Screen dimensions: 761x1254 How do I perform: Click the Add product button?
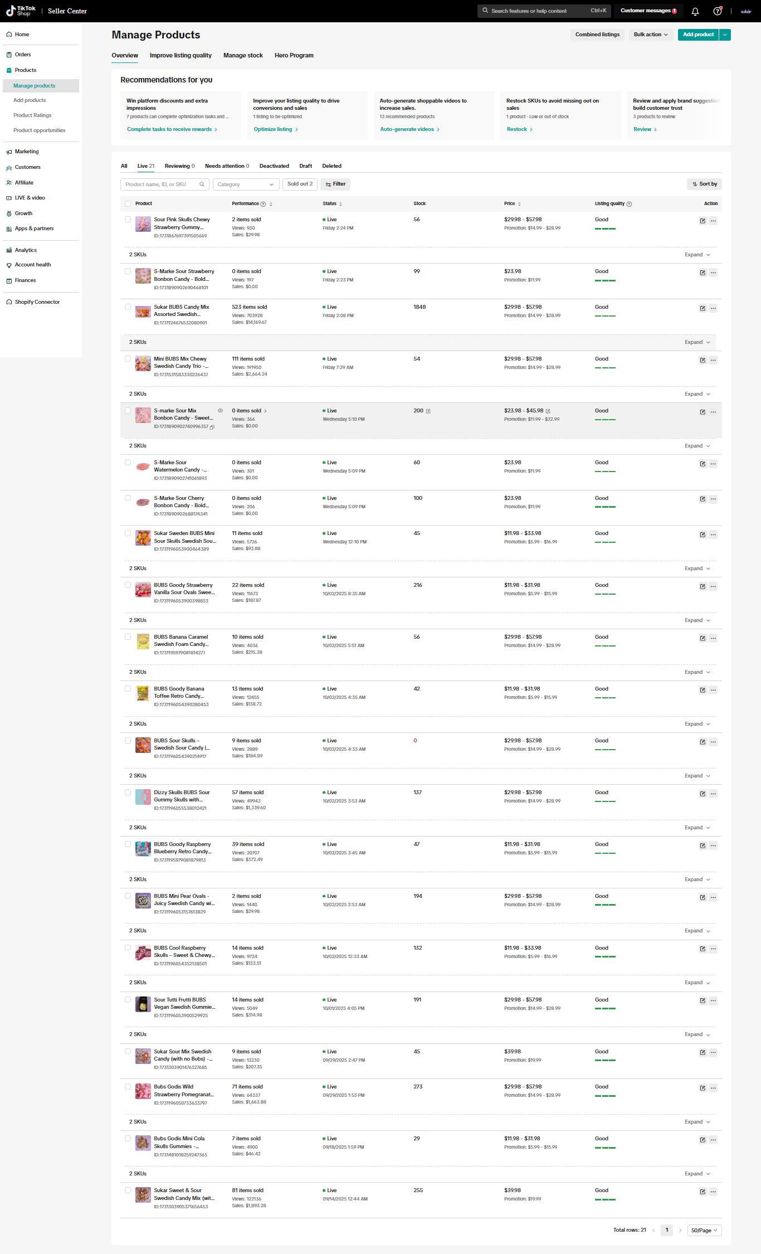(x=698, y=35)
